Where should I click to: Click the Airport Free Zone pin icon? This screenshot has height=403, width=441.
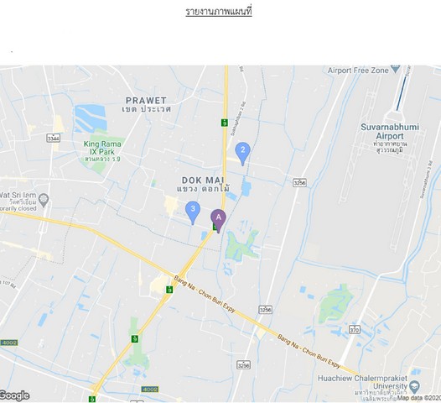click(x=396, y=69)
